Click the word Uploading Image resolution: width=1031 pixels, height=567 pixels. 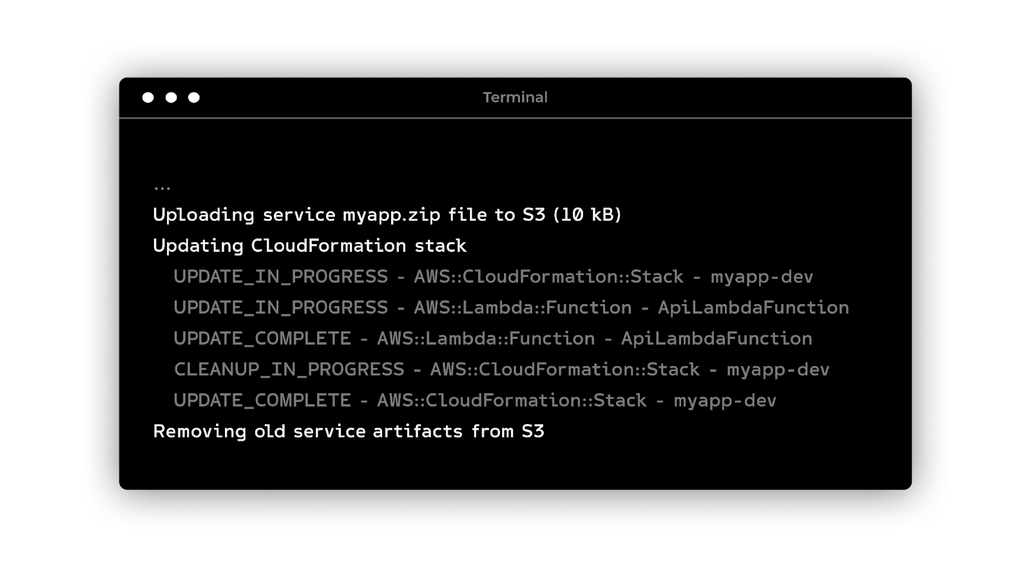point(204,215)
